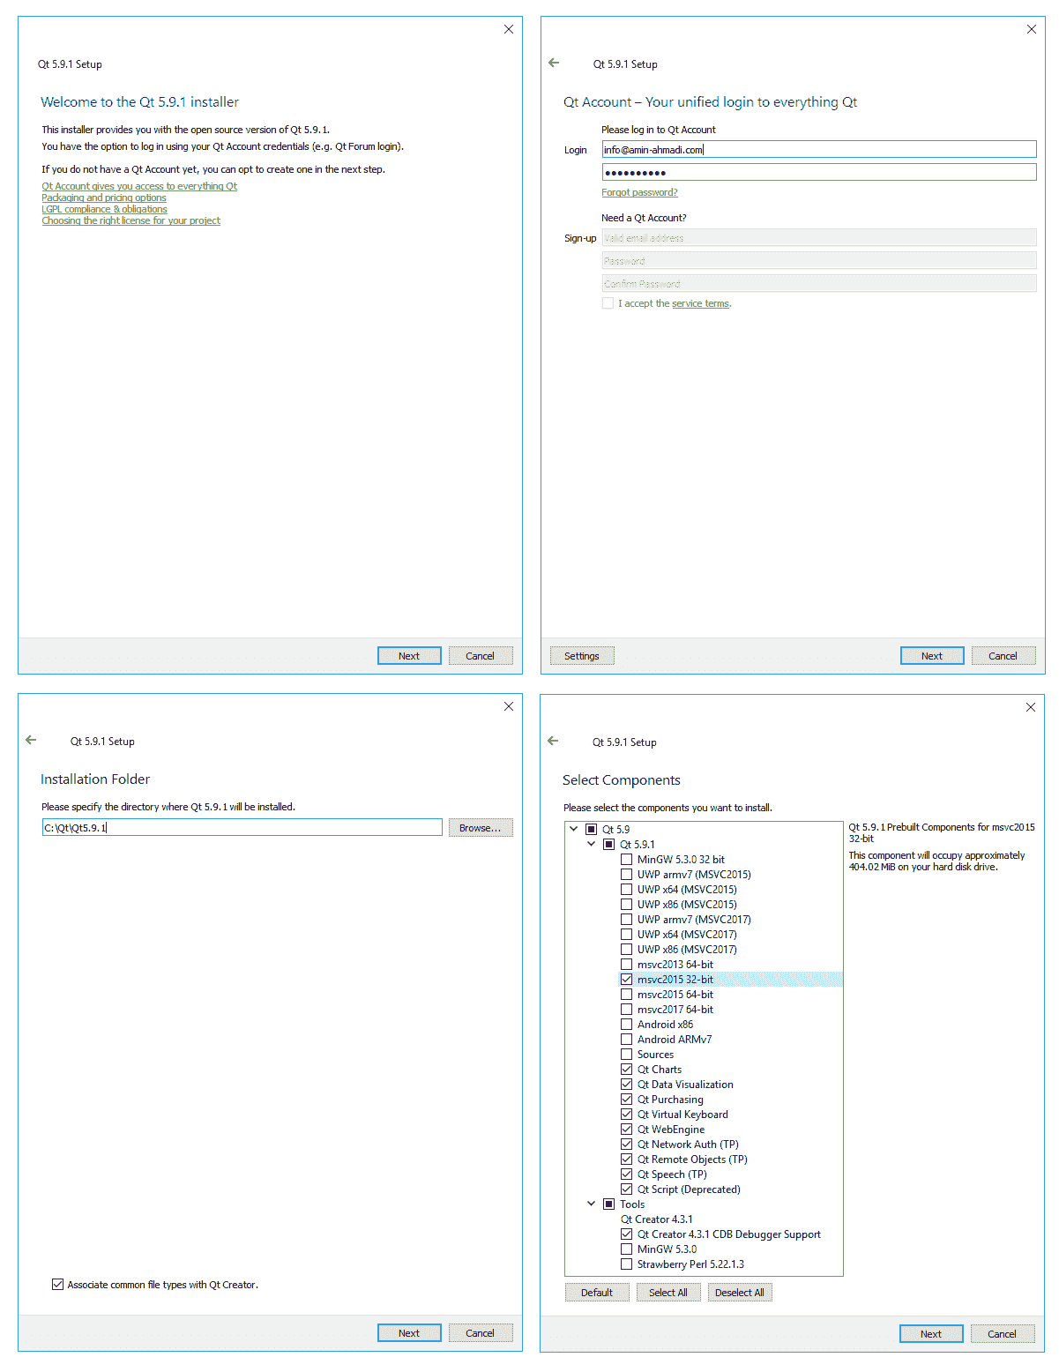Click back arrow on Qt Account page
Image resolution: width=1059 pixels, height=1372 pixels.
tap(554, 63)
